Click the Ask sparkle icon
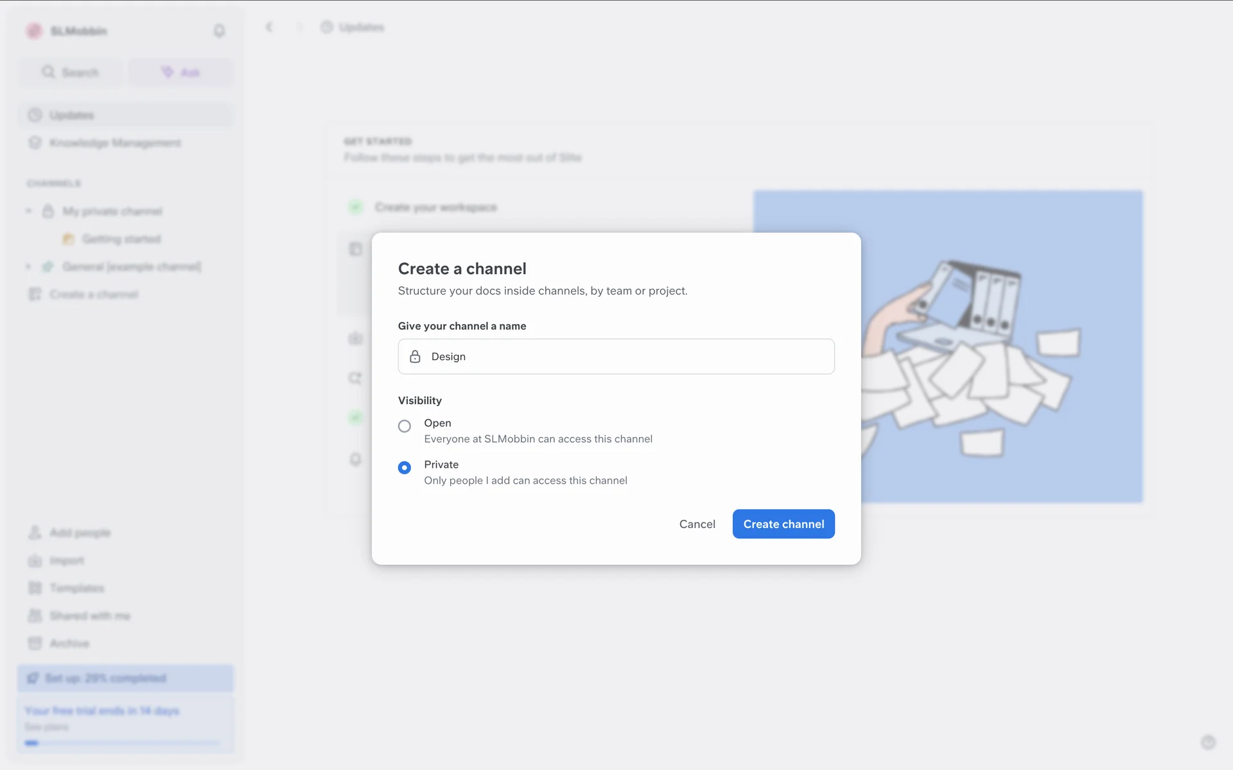 pyautogui.click(x=167, y=72)
